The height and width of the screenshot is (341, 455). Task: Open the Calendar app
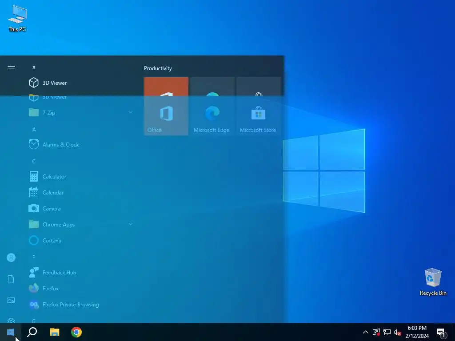81,193
